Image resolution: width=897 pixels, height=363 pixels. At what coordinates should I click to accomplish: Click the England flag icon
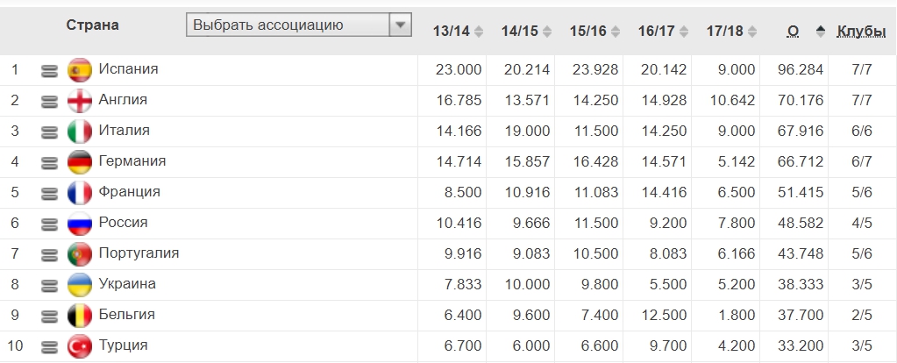[x=80, y=101]
